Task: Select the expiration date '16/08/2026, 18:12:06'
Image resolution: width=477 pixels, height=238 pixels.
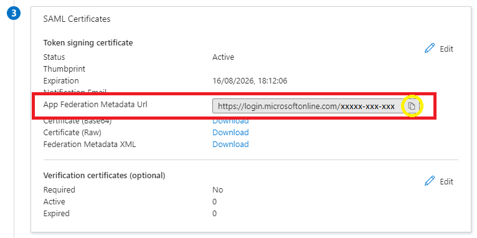Action: (x=250, y=81)
